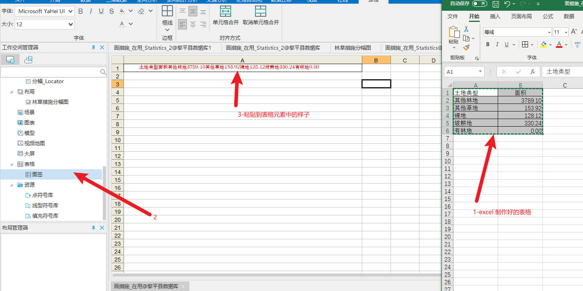Select the 图签 table item
This screenshot has width=583, height=291.
37,174
